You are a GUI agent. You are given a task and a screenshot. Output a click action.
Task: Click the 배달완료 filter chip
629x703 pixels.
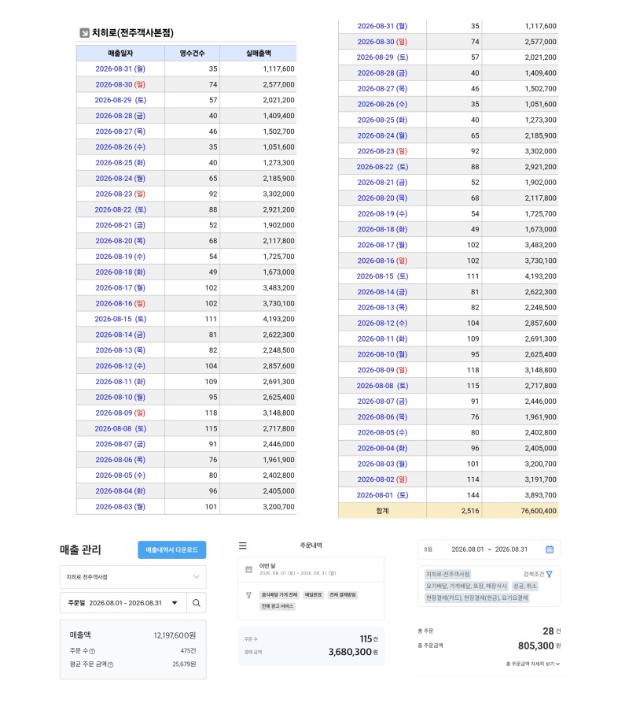coord(314,595)
